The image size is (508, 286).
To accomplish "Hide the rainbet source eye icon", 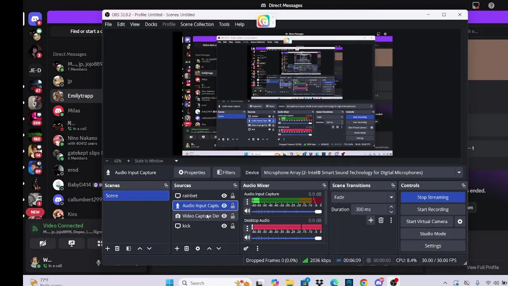I will point(224,196).
